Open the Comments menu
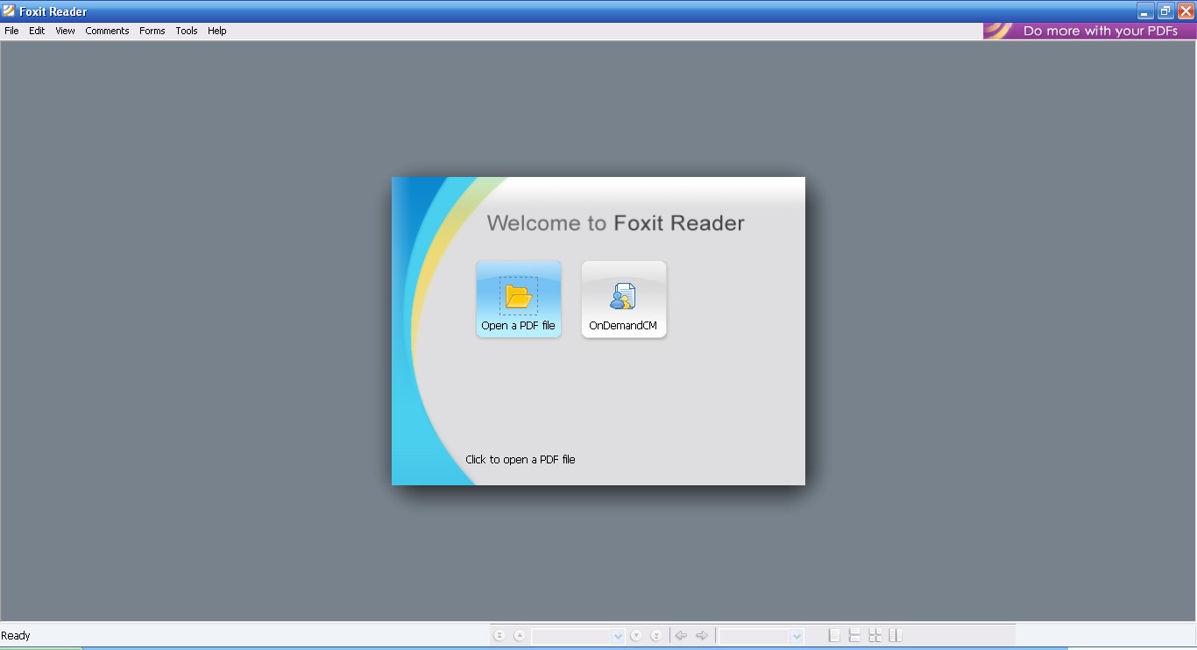This screenshot has width=1197, height=650. [107, 31]
